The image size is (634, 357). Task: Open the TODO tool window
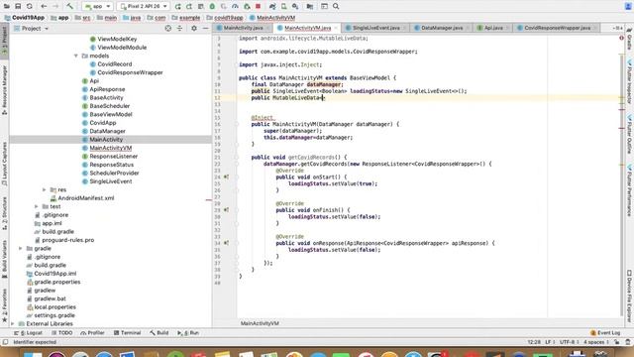(61, 333)
